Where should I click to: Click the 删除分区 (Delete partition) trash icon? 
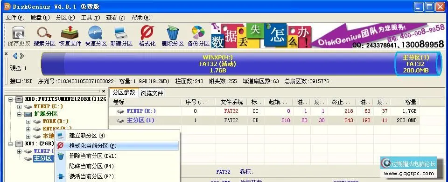(x=173, y=32)
